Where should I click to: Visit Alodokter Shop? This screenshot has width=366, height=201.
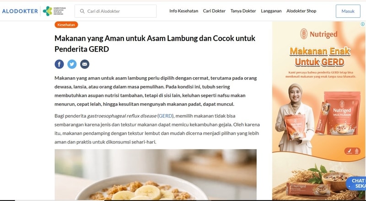pos(301,11)
